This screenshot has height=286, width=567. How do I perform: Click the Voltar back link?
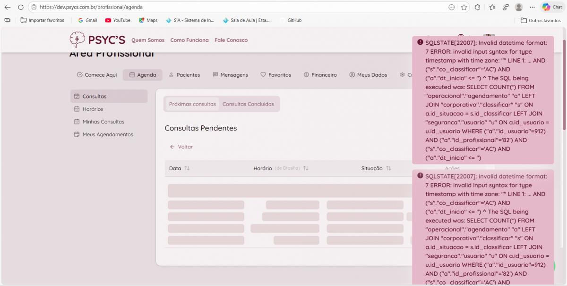[181, 147]
